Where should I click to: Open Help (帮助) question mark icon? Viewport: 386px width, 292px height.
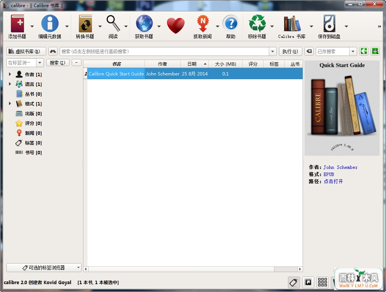pyautogui.click(x=231, y=24)
